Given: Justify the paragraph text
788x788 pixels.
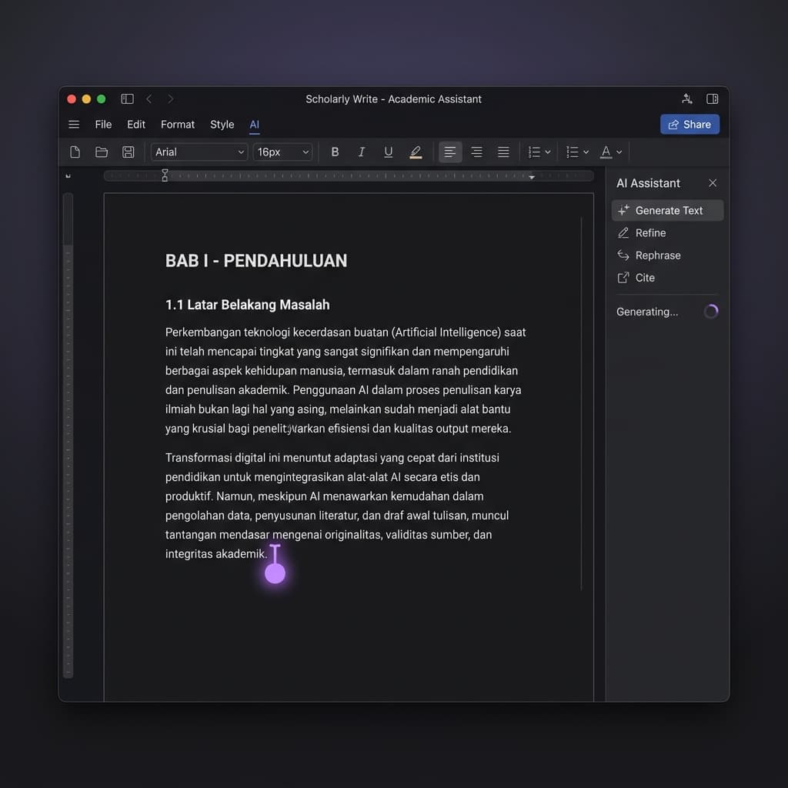Looking at the screenshot, I should (503, 152).
